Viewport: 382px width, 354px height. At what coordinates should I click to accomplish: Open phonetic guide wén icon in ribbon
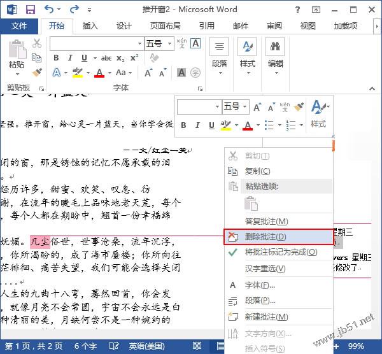pos(181,43)
